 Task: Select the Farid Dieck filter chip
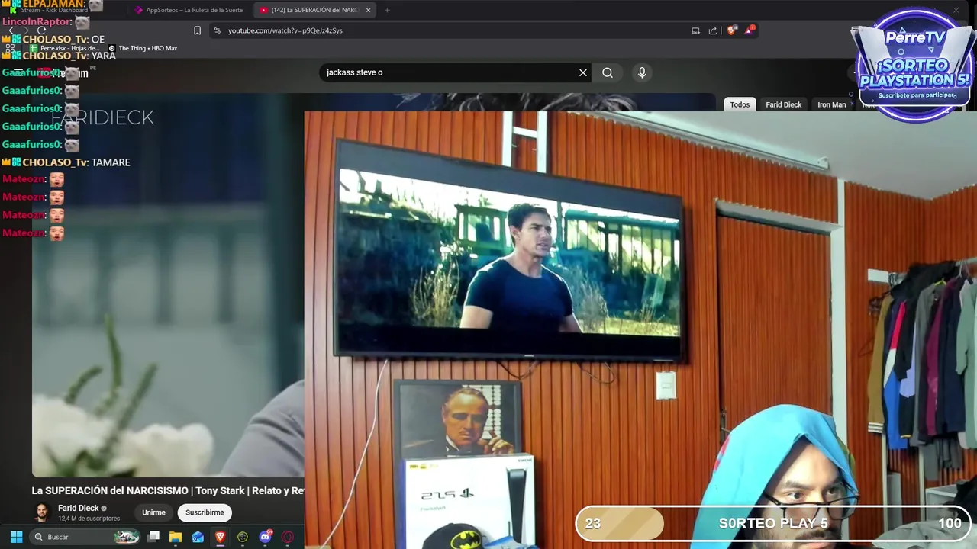coord(783,104)
